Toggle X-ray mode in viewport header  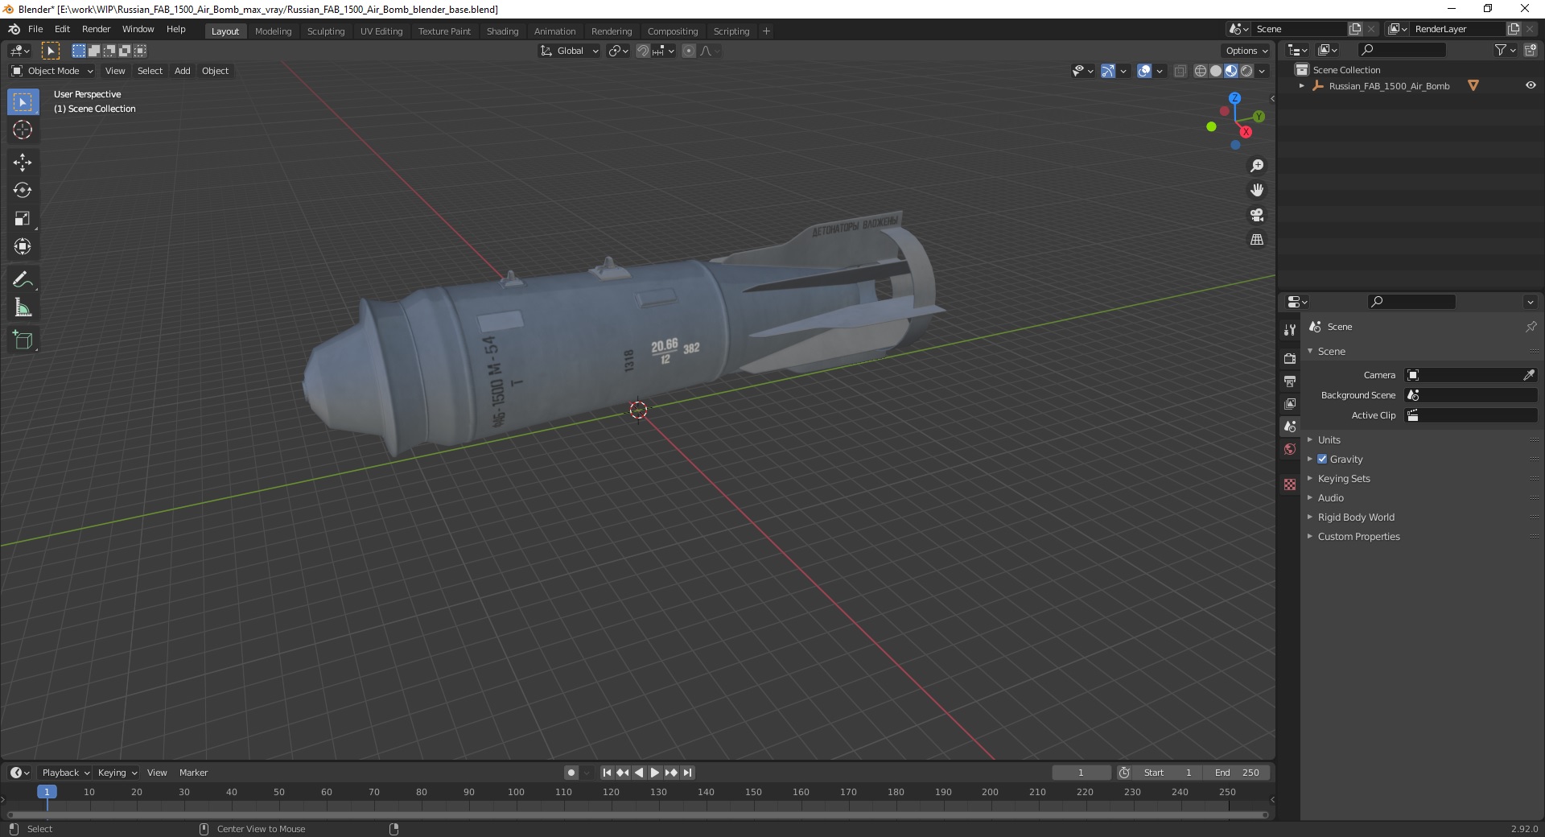pos(1180,71)
